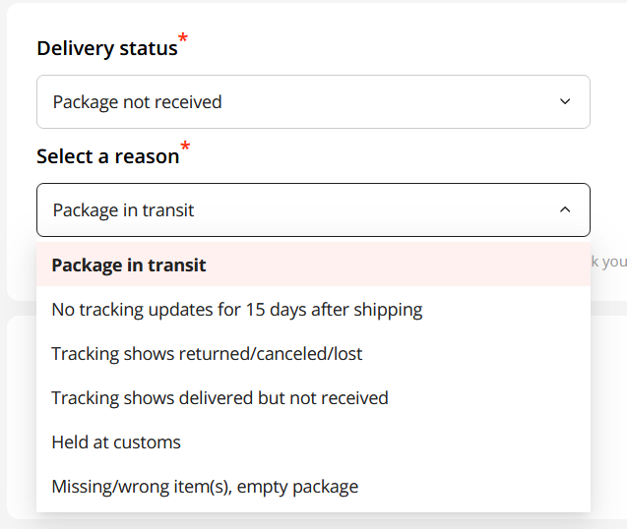The width and height of the screenshot is (627, 529).
Task: Choose the highlighted "Package in transit" option
Action: 129,265
